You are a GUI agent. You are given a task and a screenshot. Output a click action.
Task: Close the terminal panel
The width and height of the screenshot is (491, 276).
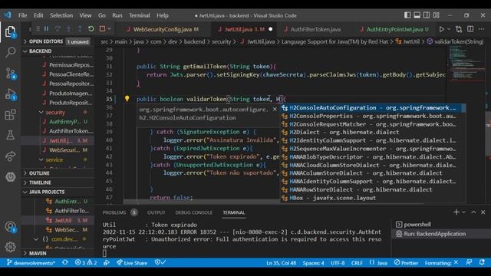pos(483,212)
